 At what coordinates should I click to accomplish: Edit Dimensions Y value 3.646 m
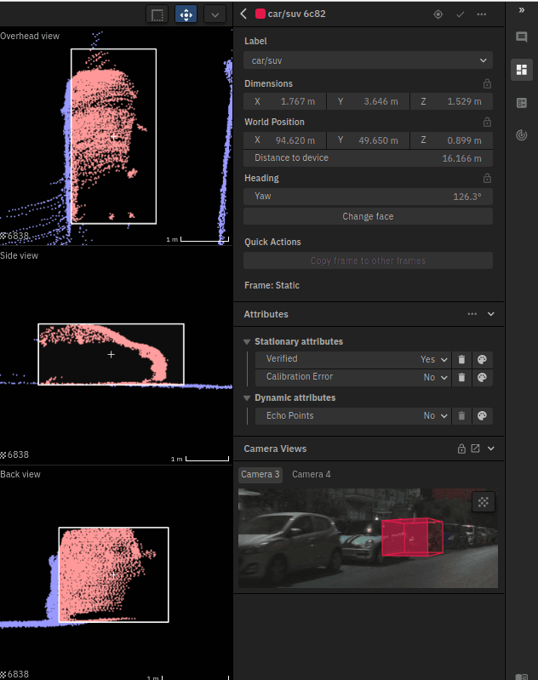(368, 101)
